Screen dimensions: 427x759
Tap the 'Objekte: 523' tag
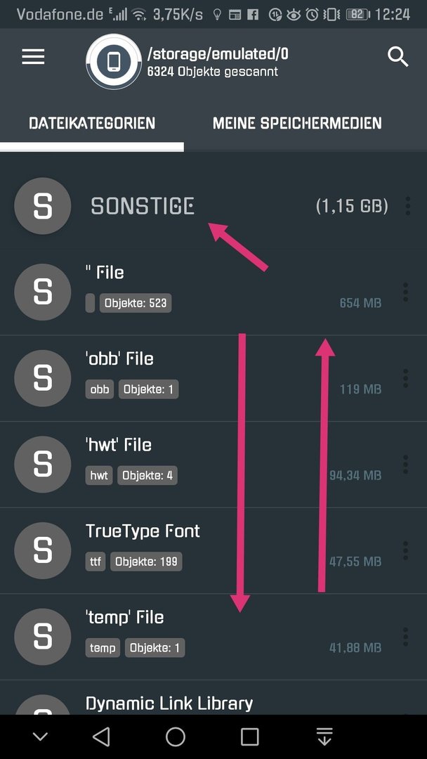(x=136, y=303)
